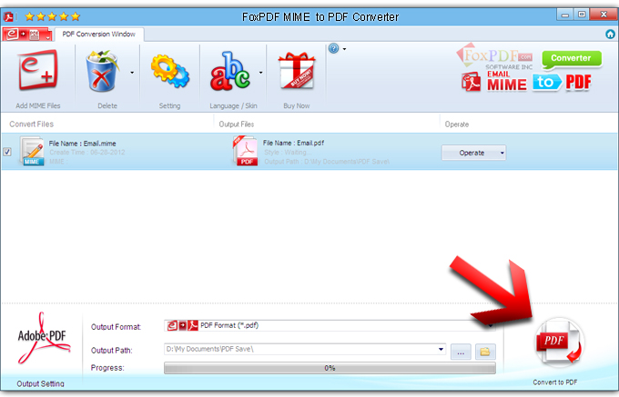Click the Email.pdf output PDF icon

246,151
